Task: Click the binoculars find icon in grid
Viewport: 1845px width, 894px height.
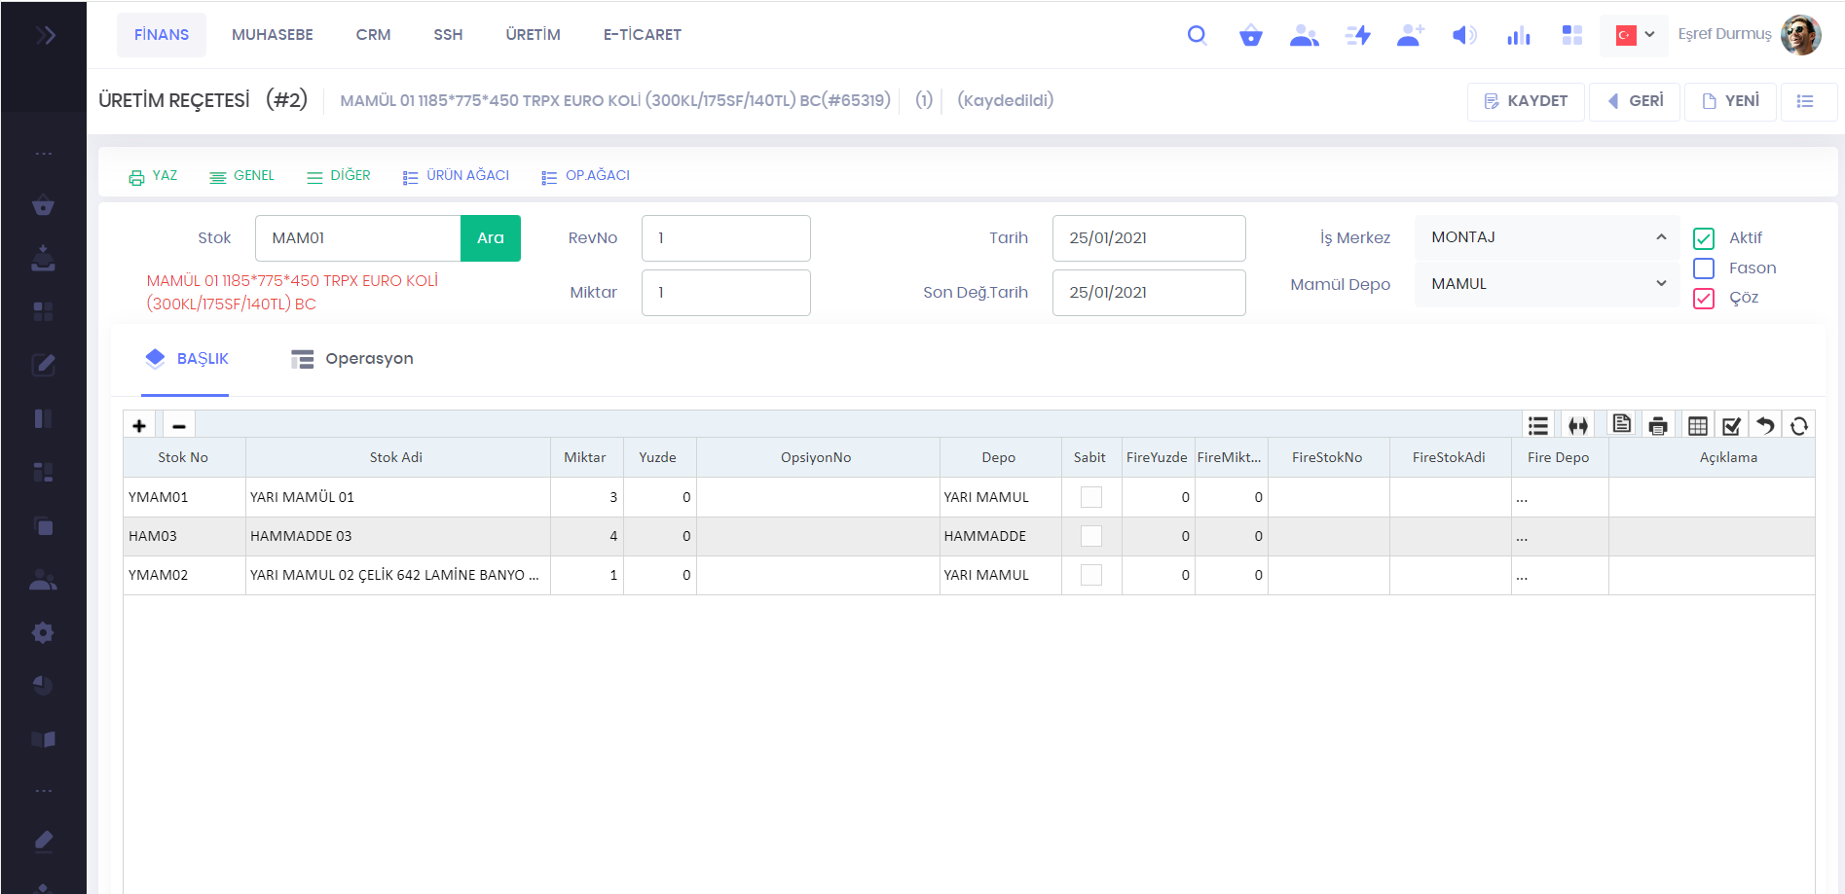Action: pos(1578,425)
